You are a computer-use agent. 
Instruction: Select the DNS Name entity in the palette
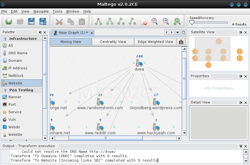pyautogui.click(x=22, y=53)
